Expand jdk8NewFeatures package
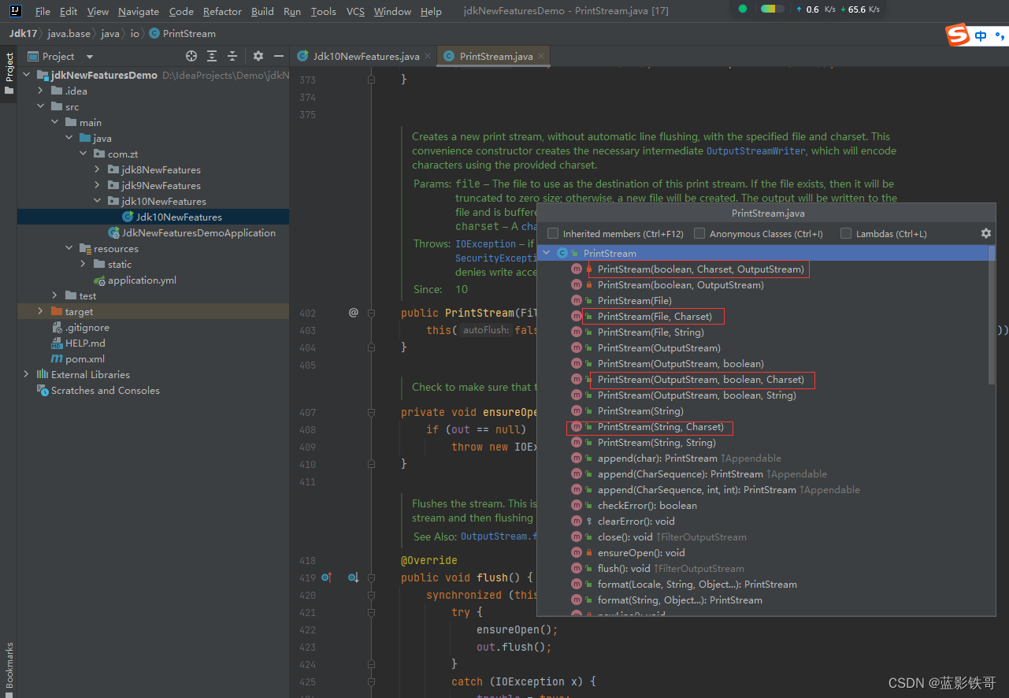This screenshot has width=1009, height=698. pos(97,169)
